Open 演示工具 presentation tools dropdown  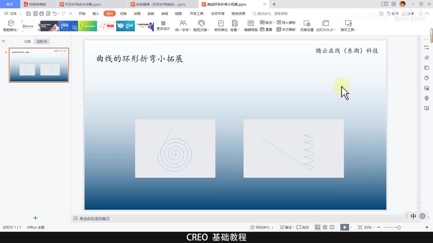pos(348,26)
